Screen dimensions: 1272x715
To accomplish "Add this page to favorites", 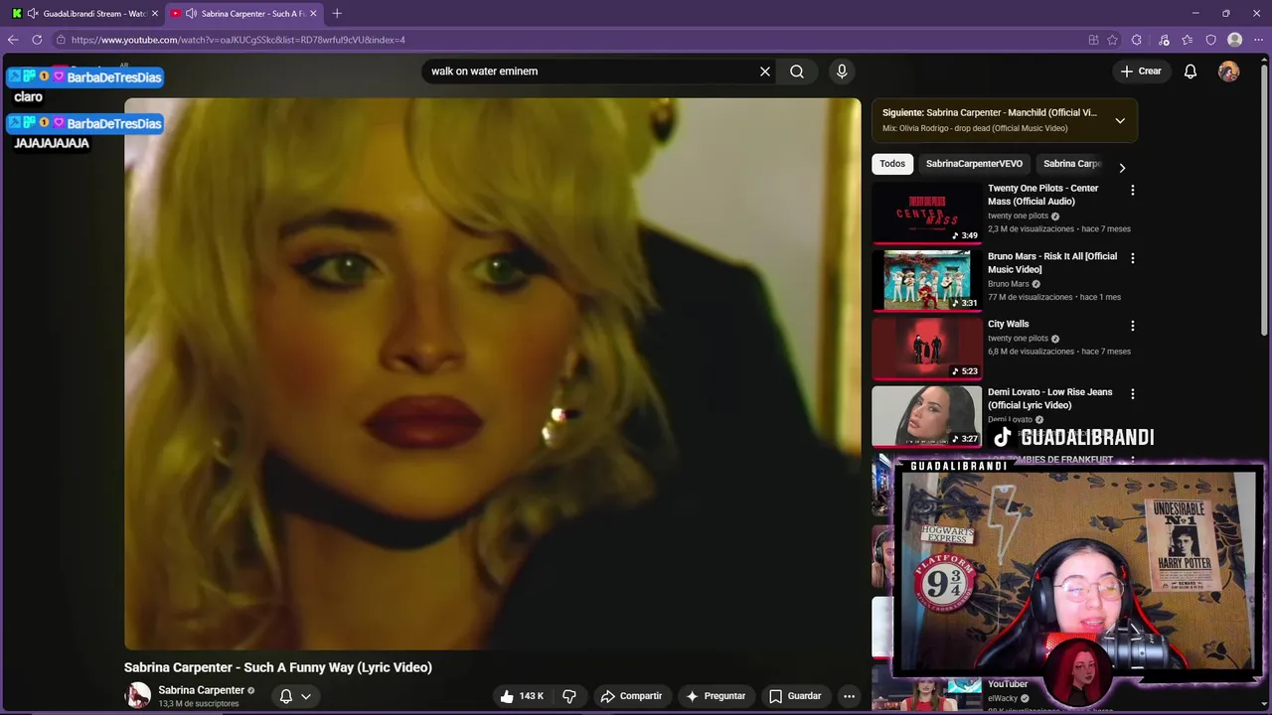I will (1113, 40).
